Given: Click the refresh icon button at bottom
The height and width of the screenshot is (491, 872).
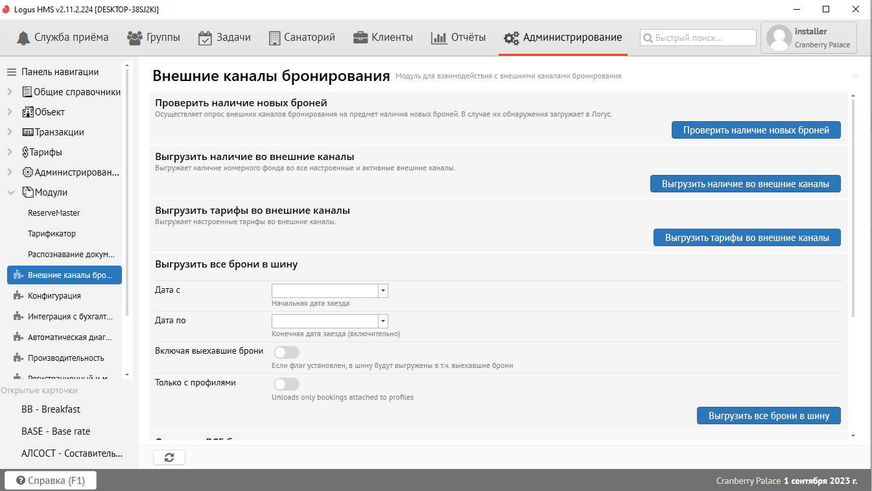Looking at the screenshot, I should [169, 457].
